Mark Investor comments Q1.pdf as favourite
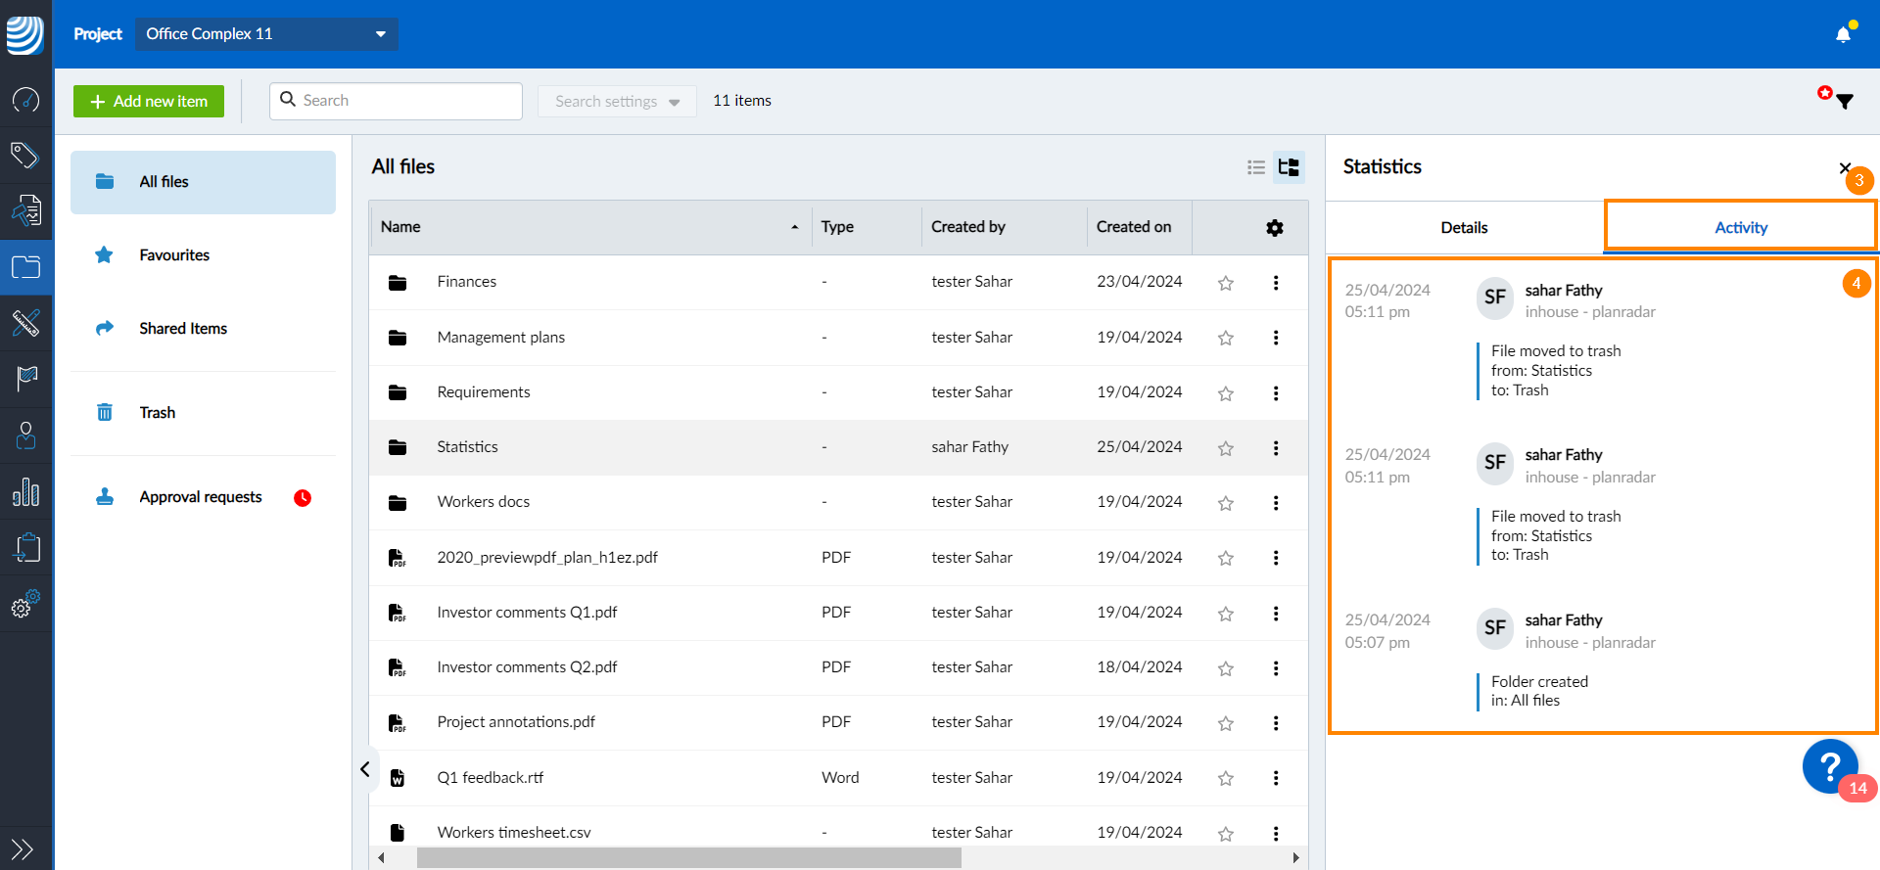 click(1225, 614)
